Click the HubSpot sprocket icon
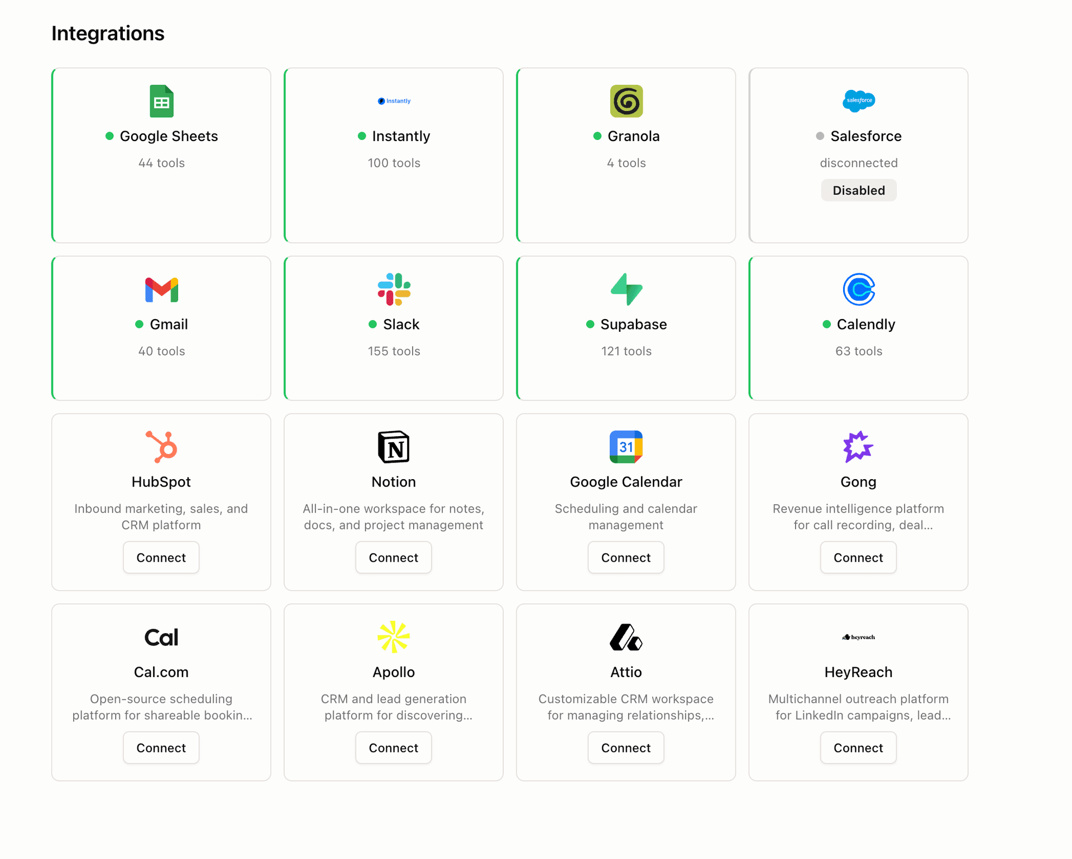This screenshot has width=1072, height=859. (161, 447)
